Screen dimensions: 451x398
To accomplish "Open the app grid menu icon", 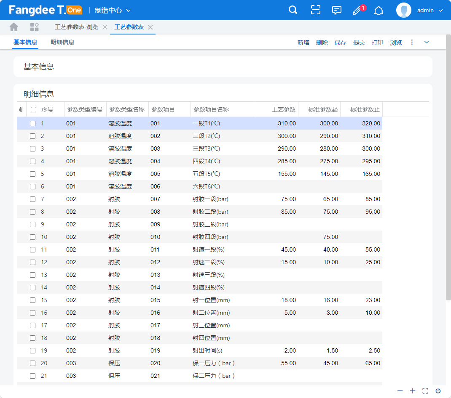I will click(x=35, y=27).
